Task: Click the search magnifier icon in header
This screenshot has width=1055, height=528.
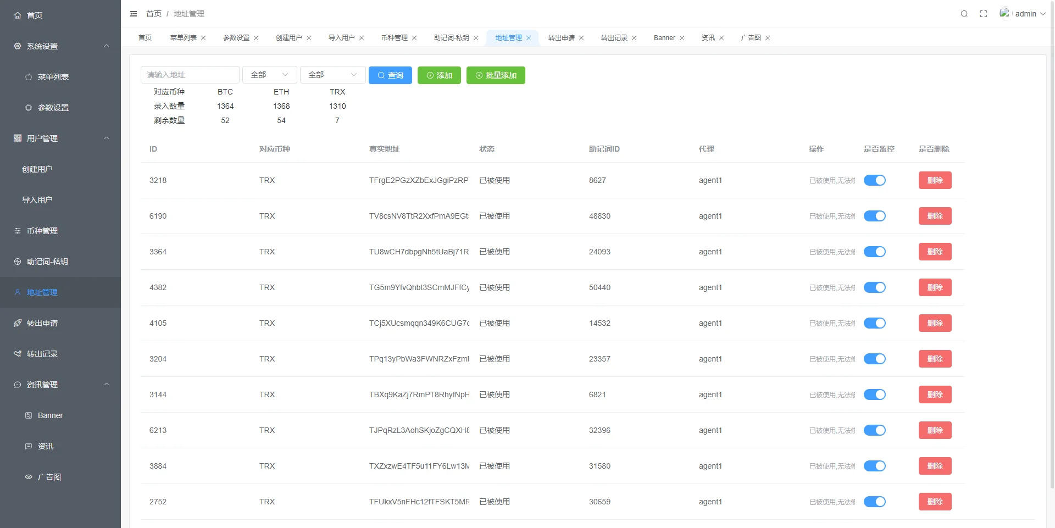Action: (964, 14)
